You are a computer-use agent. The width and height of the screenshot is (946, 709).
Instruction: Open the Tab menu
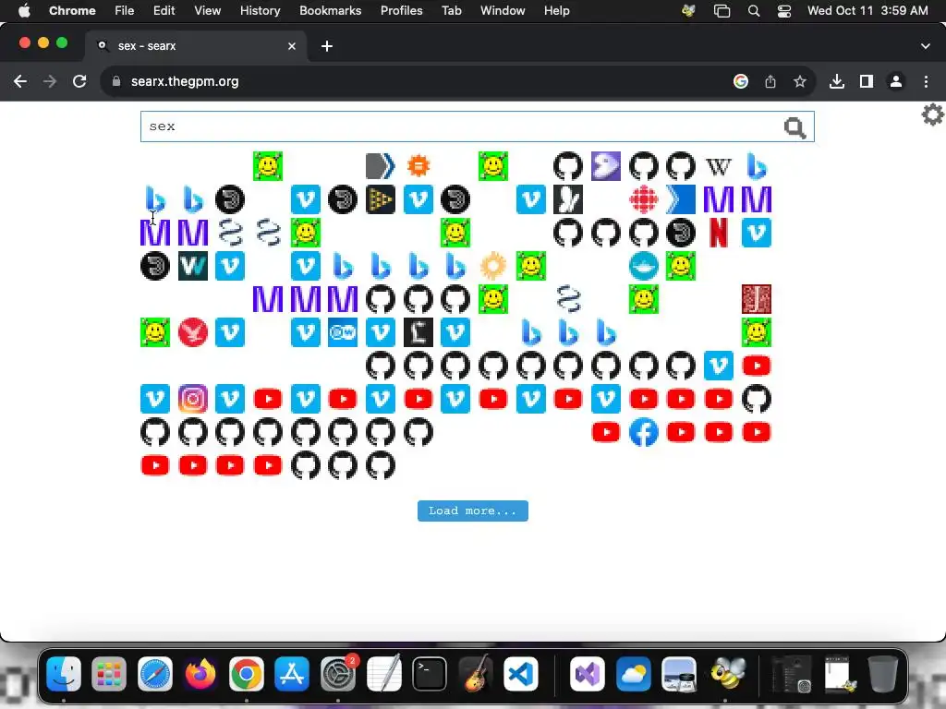click(451, 11)
